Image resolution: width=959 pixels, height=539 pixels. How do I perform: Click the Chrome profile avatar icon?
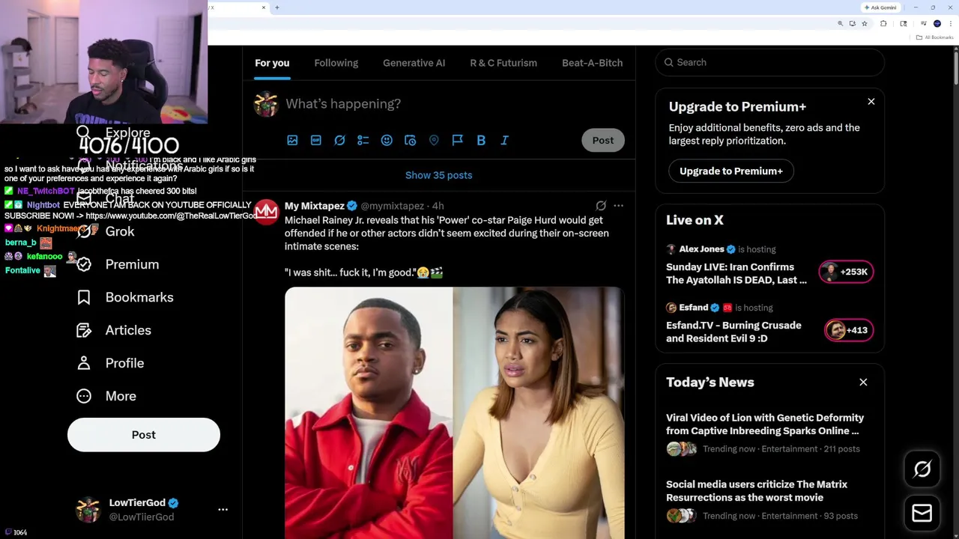click(x=937, y=24)
